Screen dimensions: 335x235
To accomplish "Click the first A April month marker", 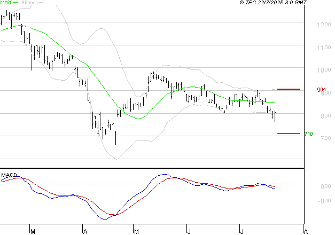I will tap(85, 232).
